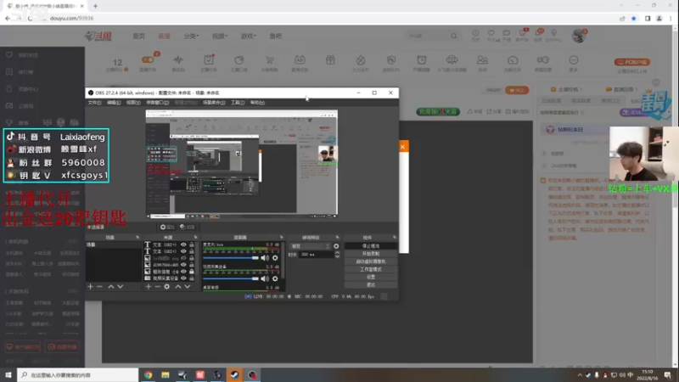Viewport: 679px width, 382px height.
Task: Enable 工作室模式 studio mode button
Action: click(371, 269)
